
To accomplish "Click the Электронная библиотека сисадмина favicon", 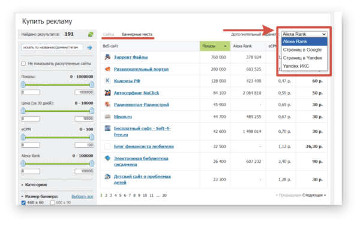I will pos(107,158).
